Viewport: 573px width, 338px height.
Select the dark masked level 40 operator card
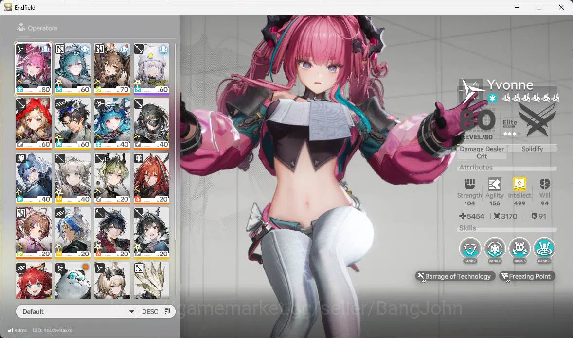152,123
